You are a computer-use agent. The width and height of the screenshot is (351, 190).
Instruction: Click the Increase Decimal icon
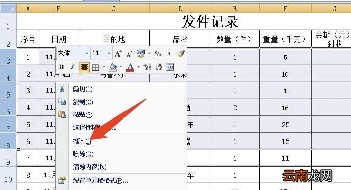point(147,67)
